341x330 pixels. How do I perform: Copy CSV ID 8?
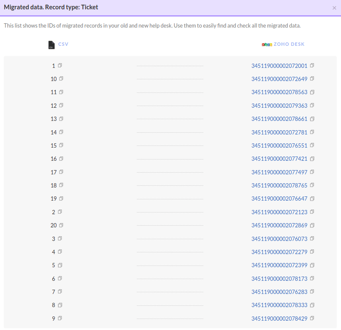pos(60,305)
